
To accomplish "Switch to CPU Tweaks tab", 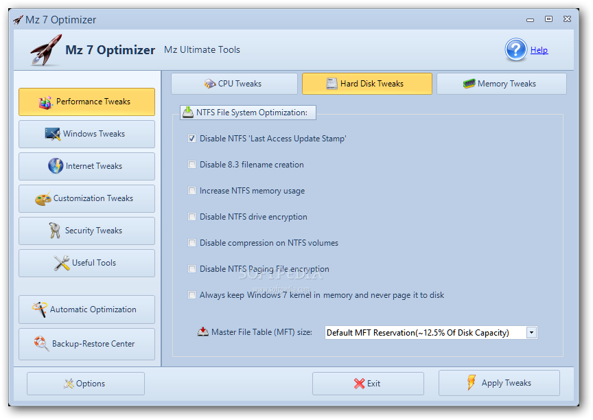I will coord(234,84).
